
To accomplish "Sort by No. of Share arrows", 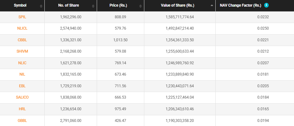I will pyautogui.click(x=93, y=6).
